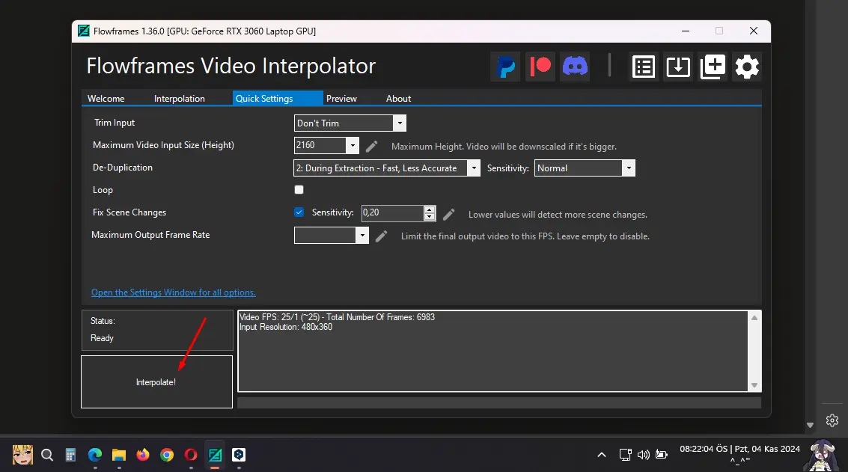
Task: Select the Quick Settings tab
Action: [278, 98]
